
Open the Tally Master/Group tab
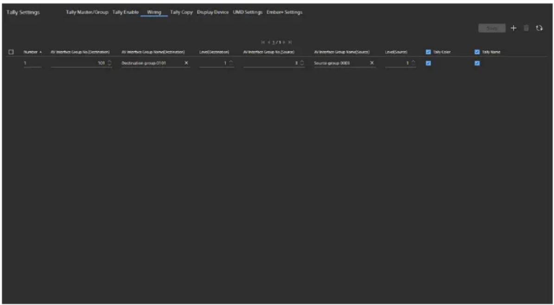(x=87, y=12)
